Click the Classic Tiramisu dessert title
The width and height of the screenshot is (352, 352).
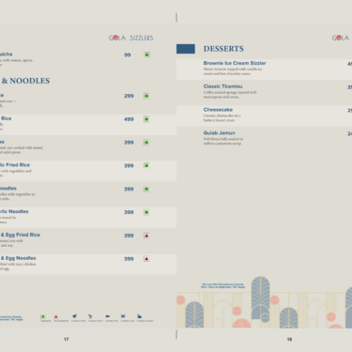point(222,86)
